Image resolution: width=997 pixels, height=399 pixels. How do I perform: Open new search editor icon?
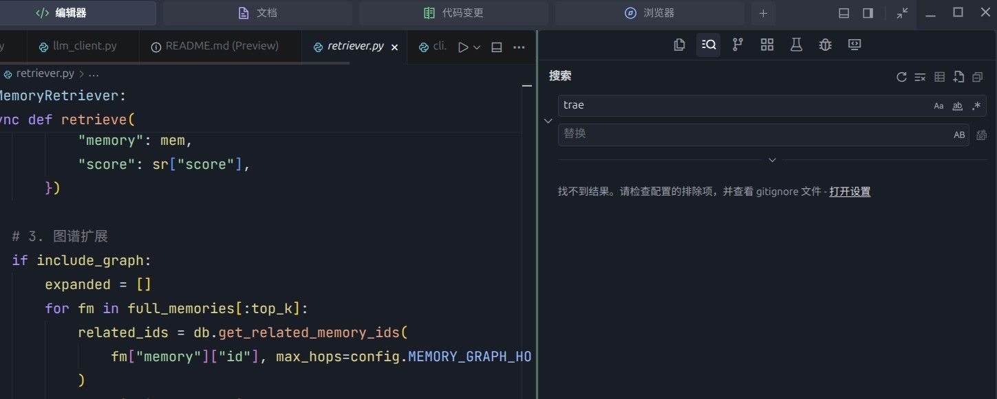958,77
